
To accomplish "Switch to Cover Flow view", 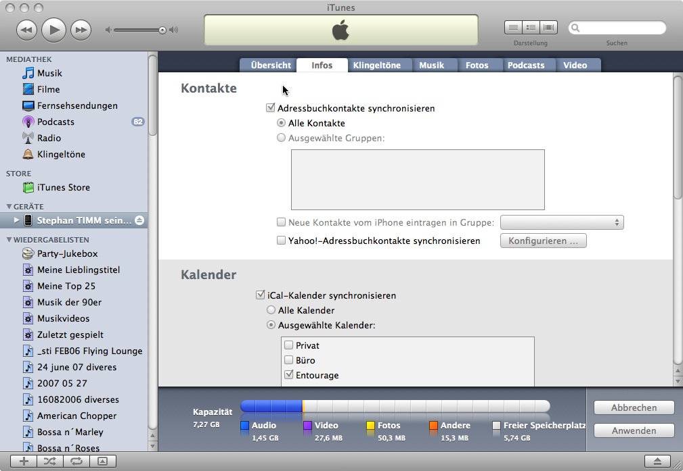I will click(x=547, y=28).
